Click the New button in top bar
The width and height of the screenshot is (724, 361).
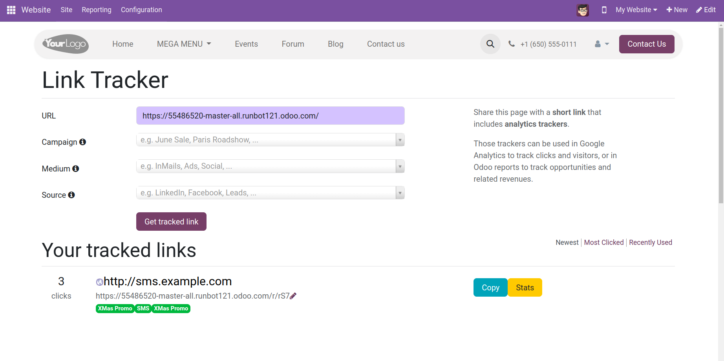coord(677,10)
